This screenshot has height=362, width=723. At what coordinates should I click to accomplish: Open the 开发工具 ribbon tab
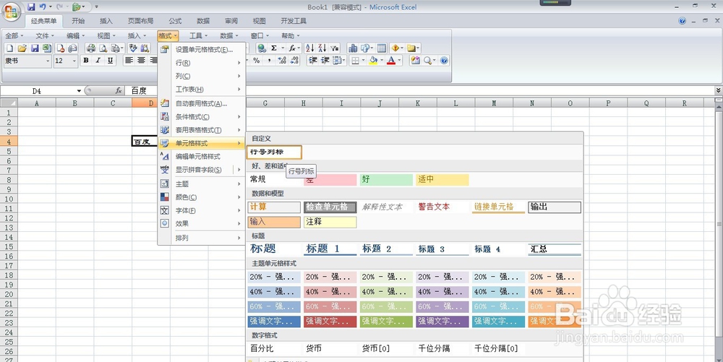(x=294, y=21)
